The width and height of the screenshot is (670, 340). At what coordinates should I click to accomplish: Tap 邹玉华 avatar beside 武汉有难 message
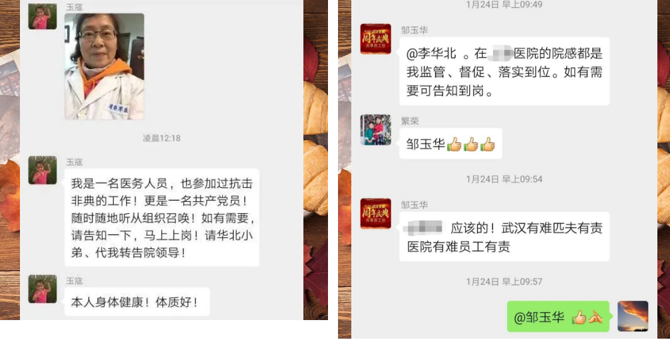(376, 214)
